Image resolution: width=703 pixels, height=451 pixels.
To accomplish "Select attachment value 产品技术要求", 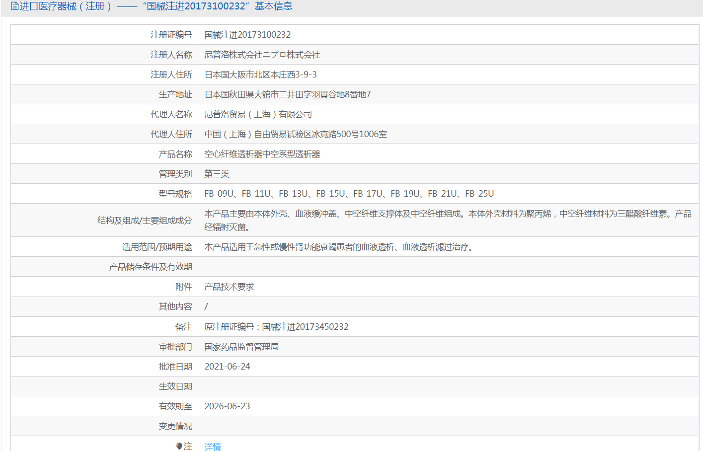I will 229,287.
